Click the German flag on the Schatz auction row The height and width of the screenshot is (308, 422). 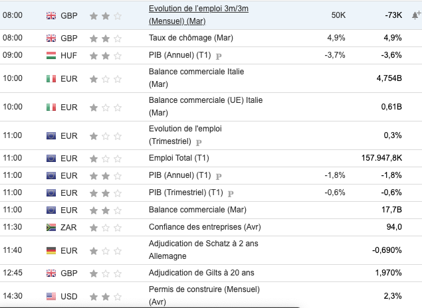51,250
